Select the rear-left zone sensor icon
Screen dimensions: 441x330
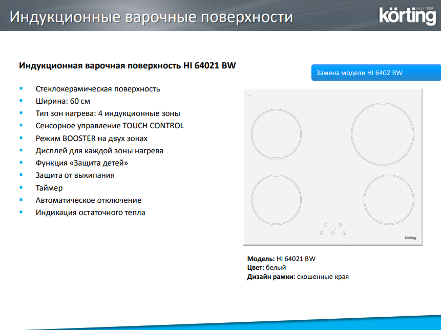pyautogui.click(x=325, y=225)
